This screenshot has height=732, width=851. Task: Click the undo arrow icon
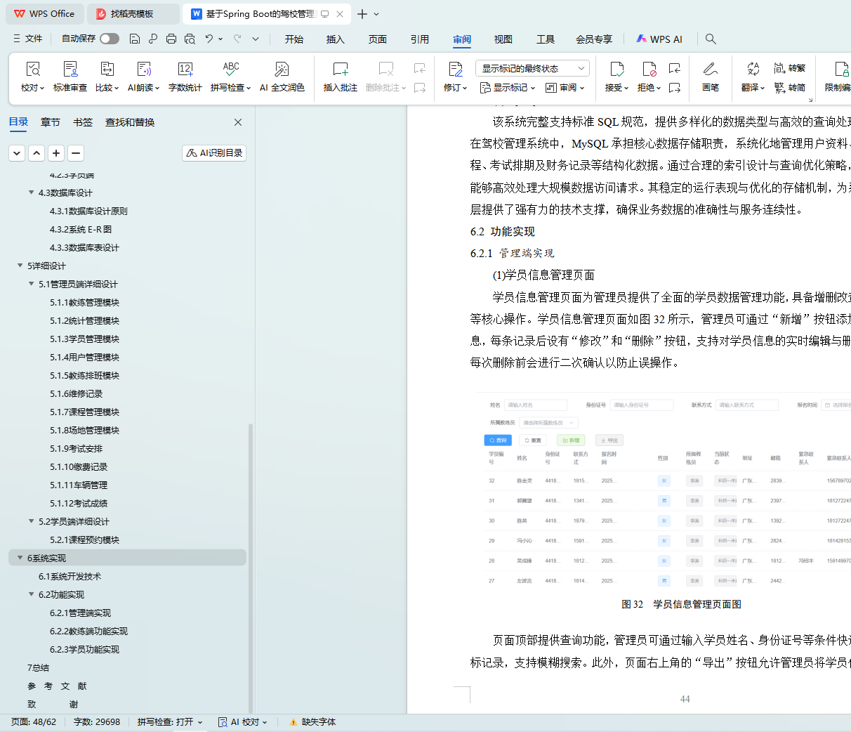pyautogui.click(x=209, y=39)
